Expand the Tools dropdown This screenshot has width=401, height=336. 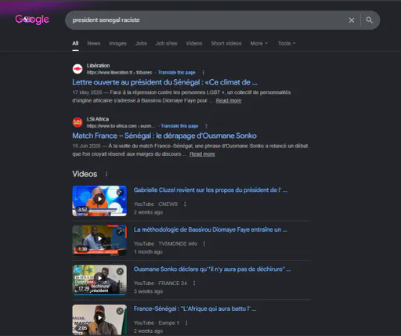pyautogui.click(x=287, y=43)
